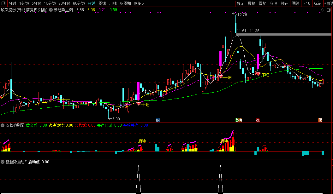
Task: Open the 显示 display menu
Action: [x=241, y=3]
